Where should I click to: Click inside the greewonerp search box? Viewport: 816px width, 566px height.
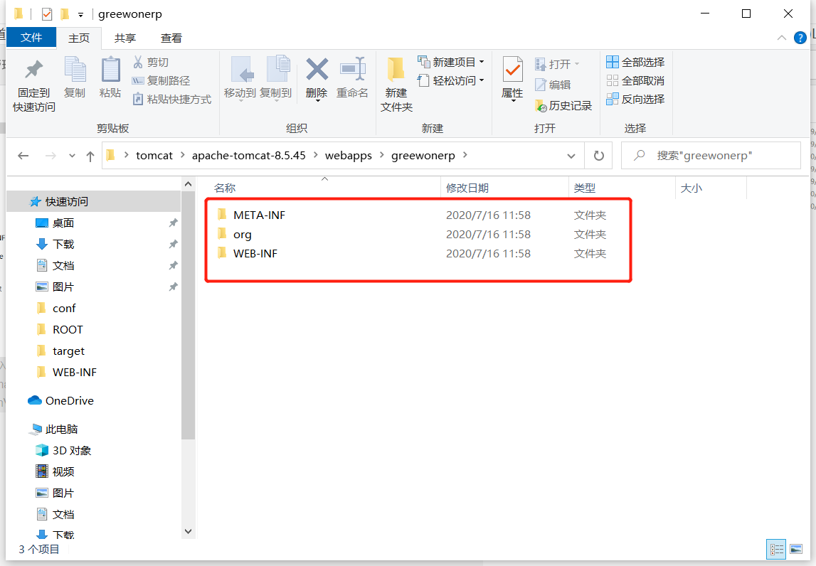coord(711,155)
